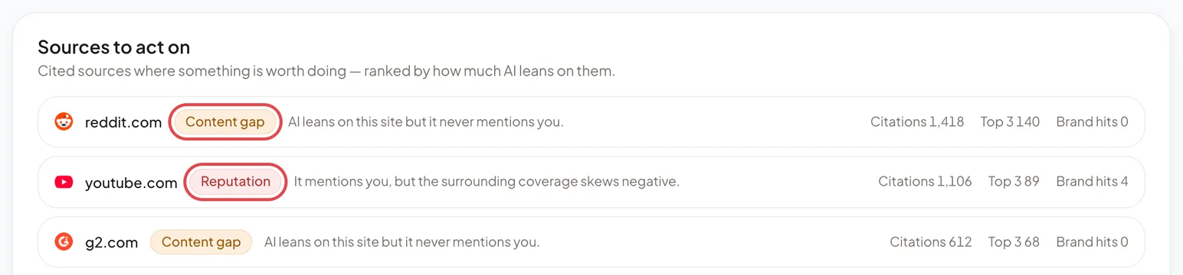Click the G2 logo icon
The width and height of the screenshot is (1183, 275).
(64, 242)
